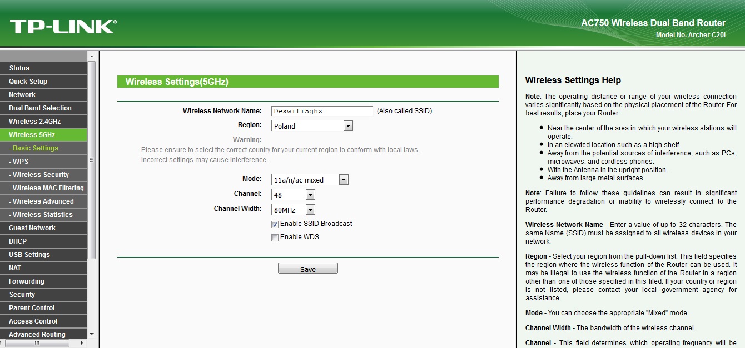745x348 pixels.
Task: Click the Warning label text
Action: pyautogui.click(x=247, y=139)
